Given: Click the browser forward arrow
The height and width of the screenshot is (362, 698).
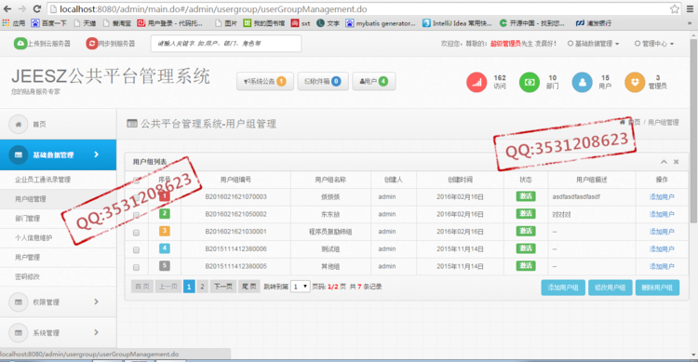Looking at the screenshot, I should click(x=21, y=9).
